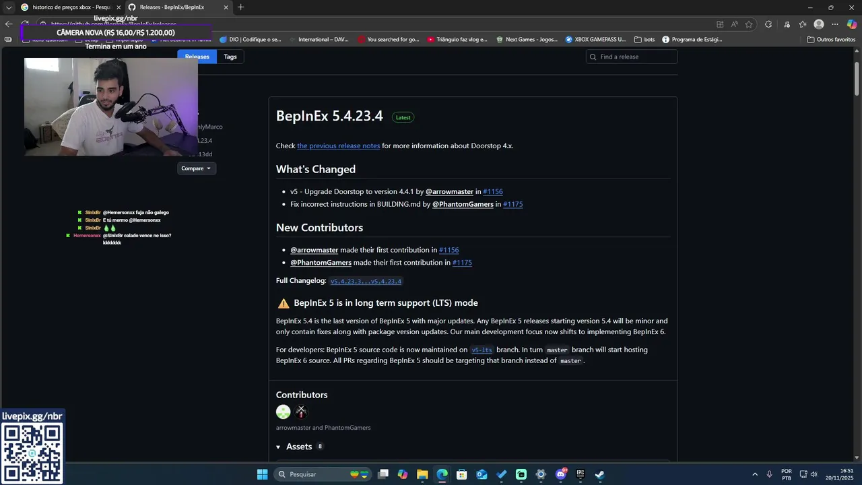
Task: Open You searched for go bookmark
Action: (389, 39)
